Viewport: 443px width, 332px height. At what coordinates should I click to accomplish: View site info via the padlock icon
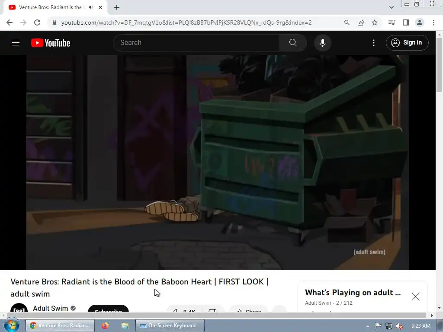(x=55, y=22)
